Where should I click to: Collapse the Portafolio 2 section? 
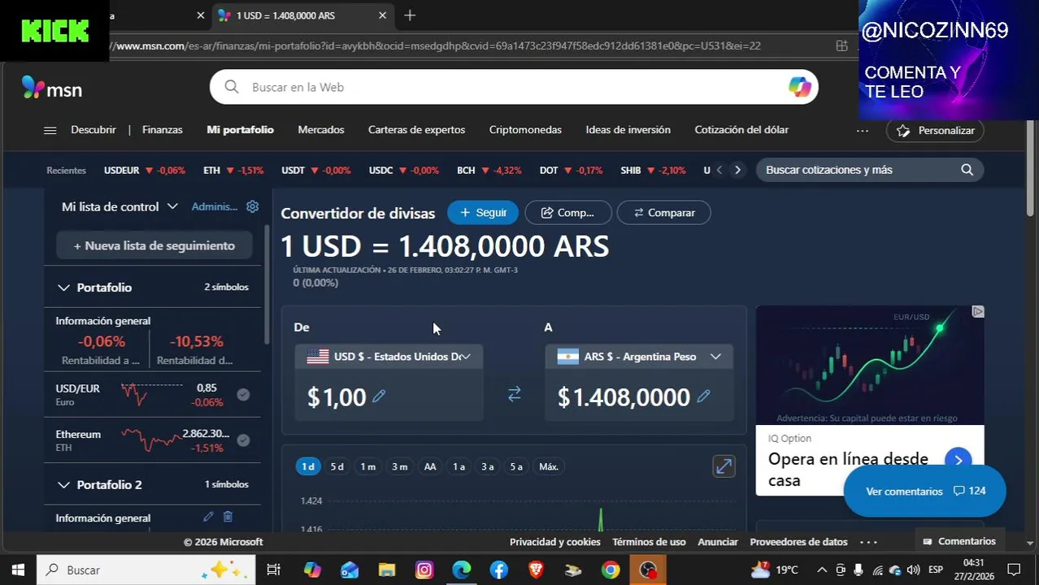pos(63,485)
